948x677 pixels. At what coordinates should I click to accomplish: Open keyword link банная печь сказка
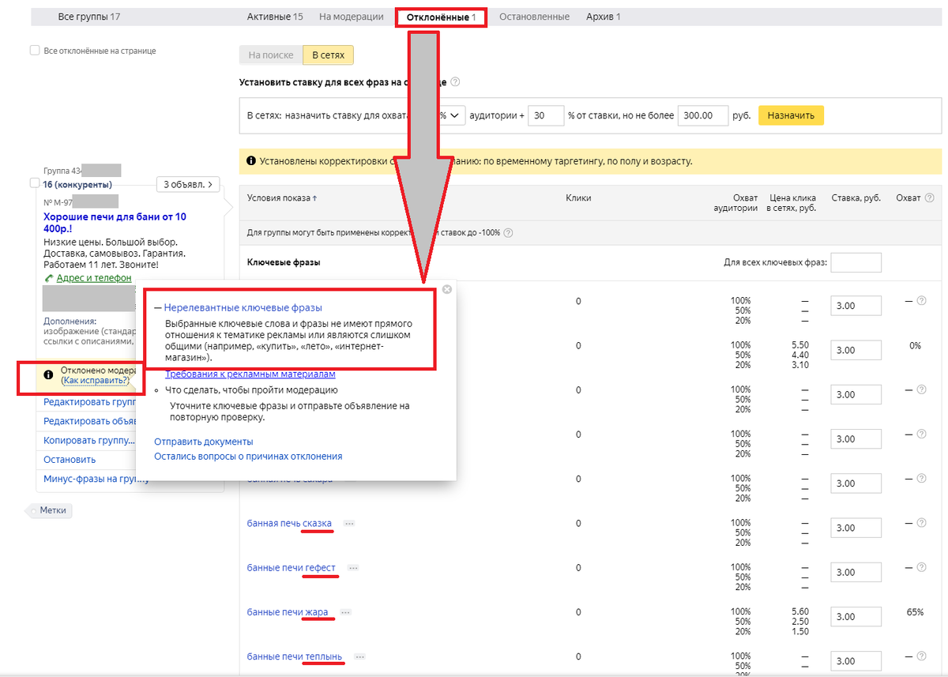(290, 523)
